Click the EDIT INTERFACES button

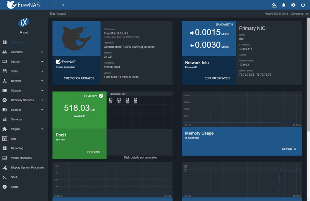217,78
